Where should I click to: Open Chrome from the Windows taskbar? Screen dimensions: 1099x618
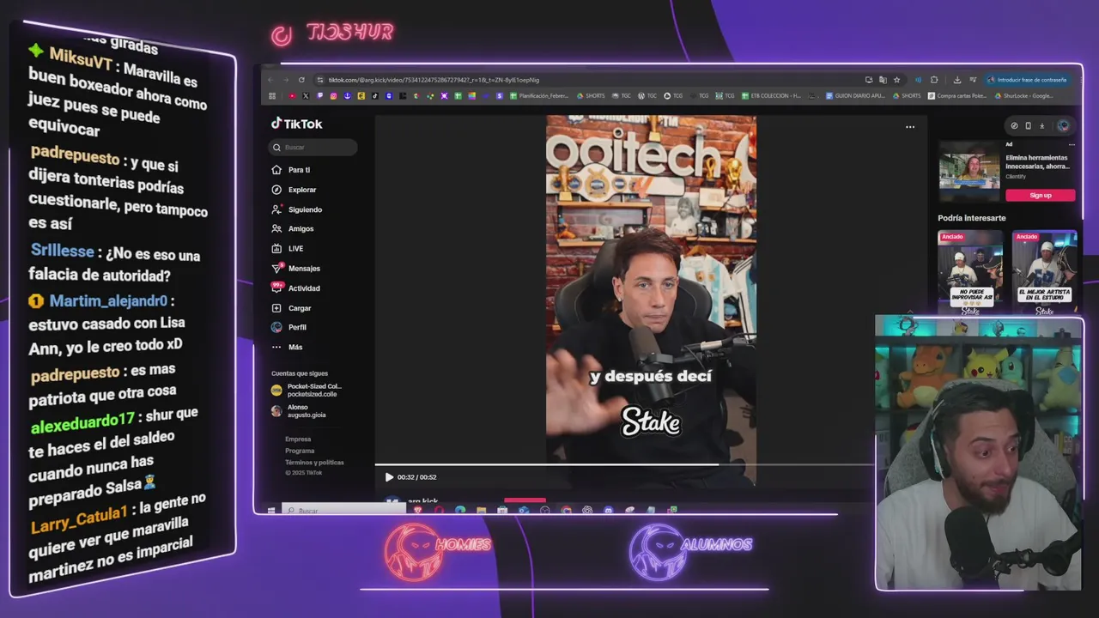(x=567, y=511)
